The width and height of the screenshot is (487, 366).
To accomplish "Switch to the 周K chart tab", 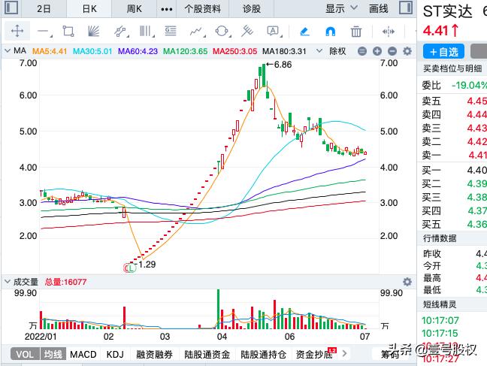I will (x=135, y=9).
